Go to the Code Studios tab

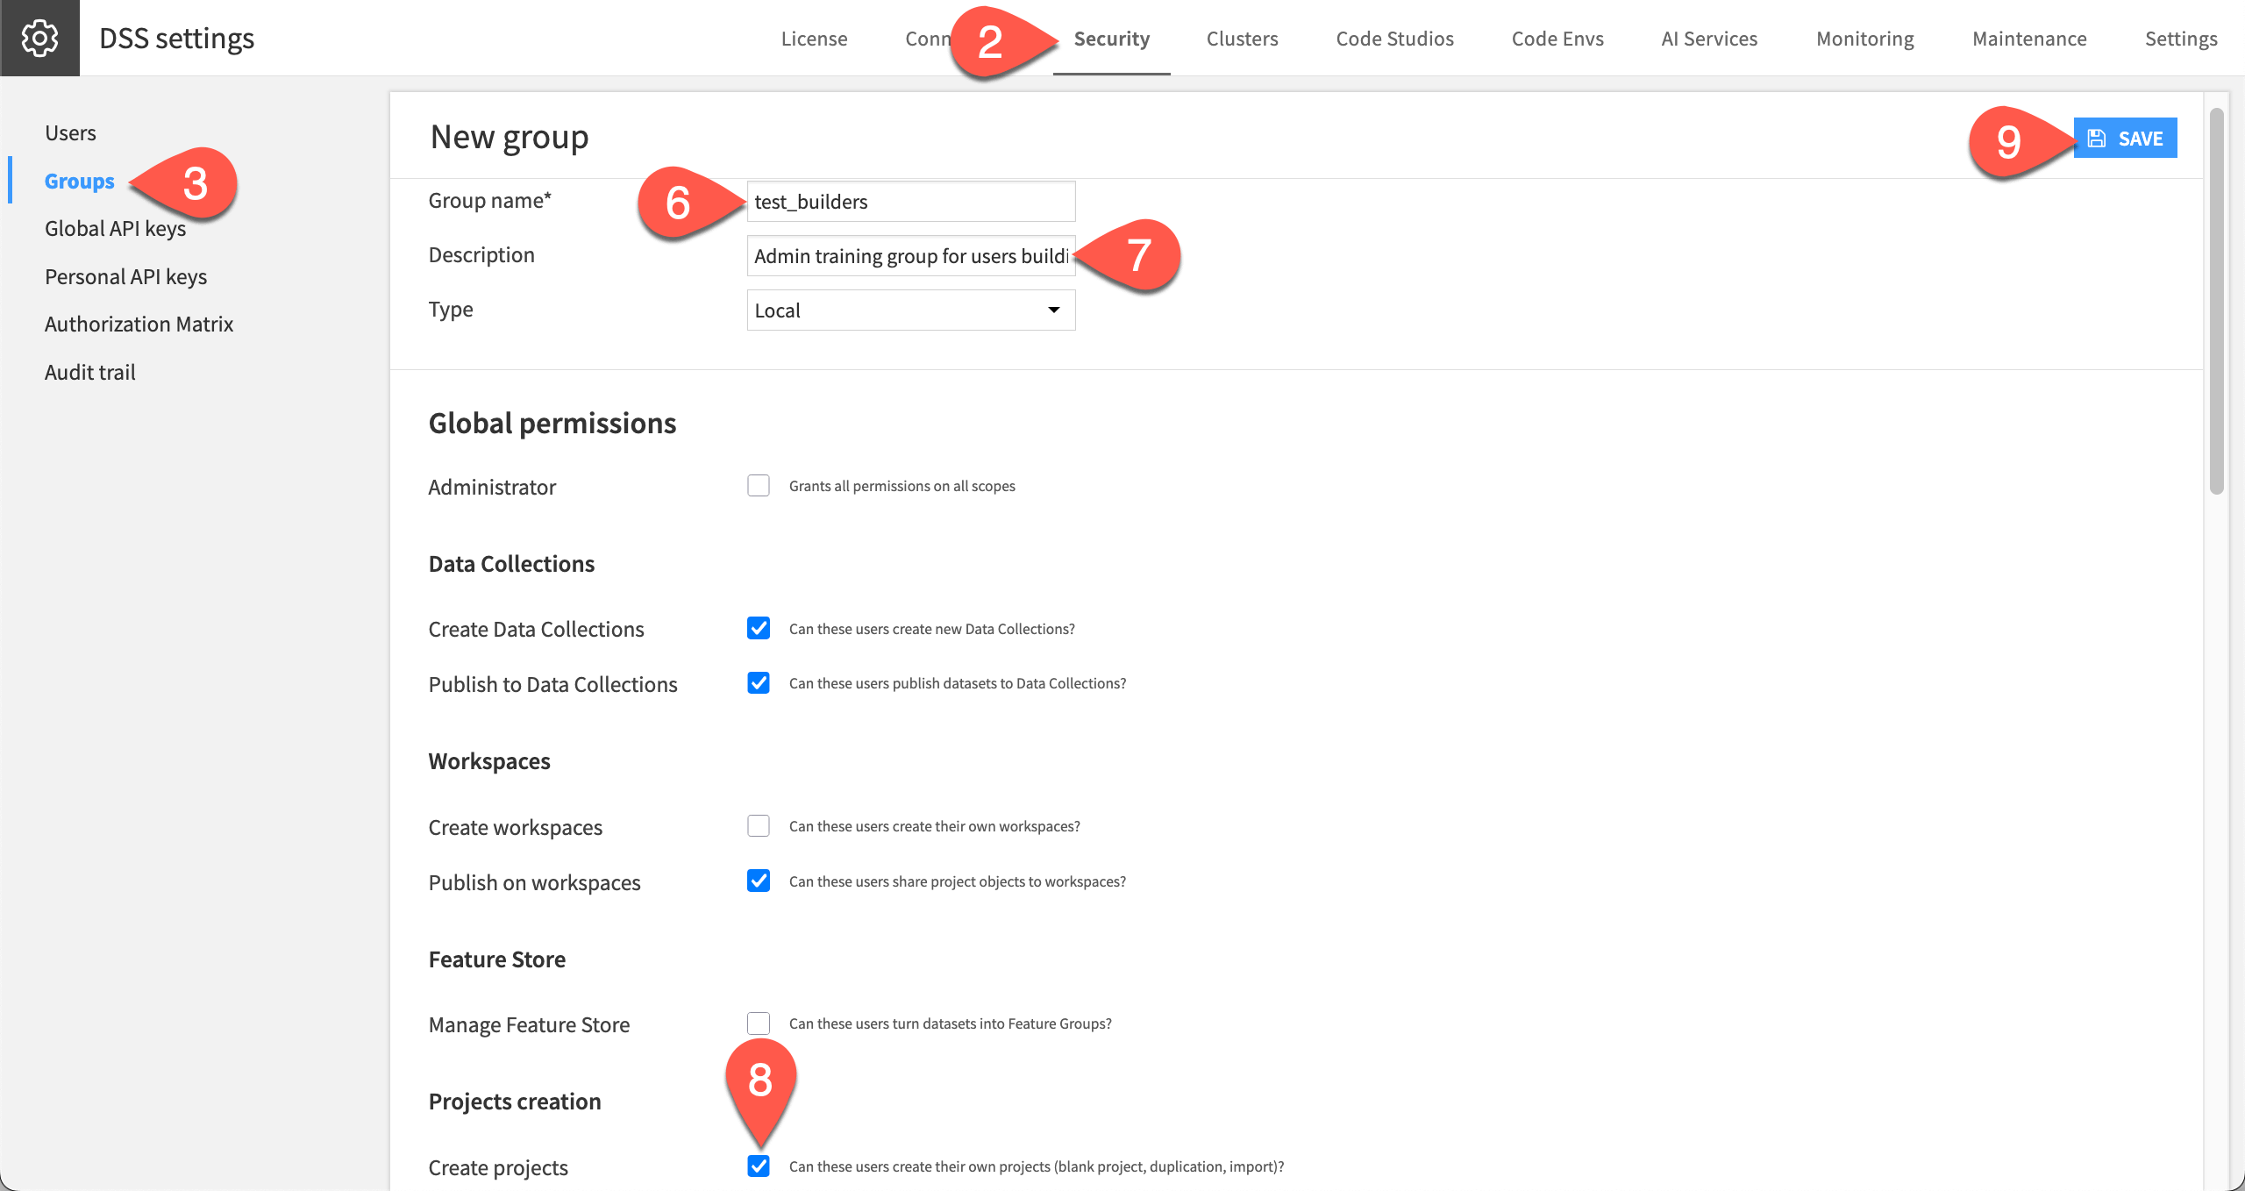1394,39
